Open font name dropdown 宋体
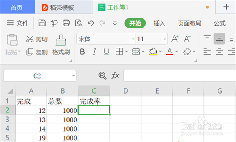Image resolution: width=236 pixels, height=142 pixels. pyautogui.click(x=133, y=39)
